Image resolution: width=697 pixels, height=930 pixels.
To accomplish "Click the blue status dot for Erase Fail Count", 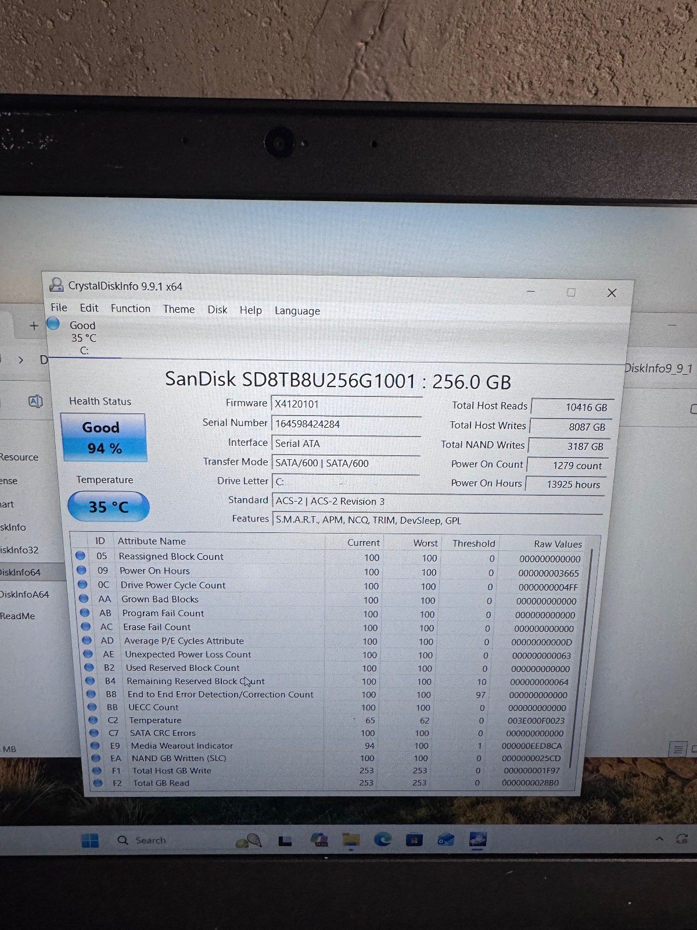I will click(86, 627).
